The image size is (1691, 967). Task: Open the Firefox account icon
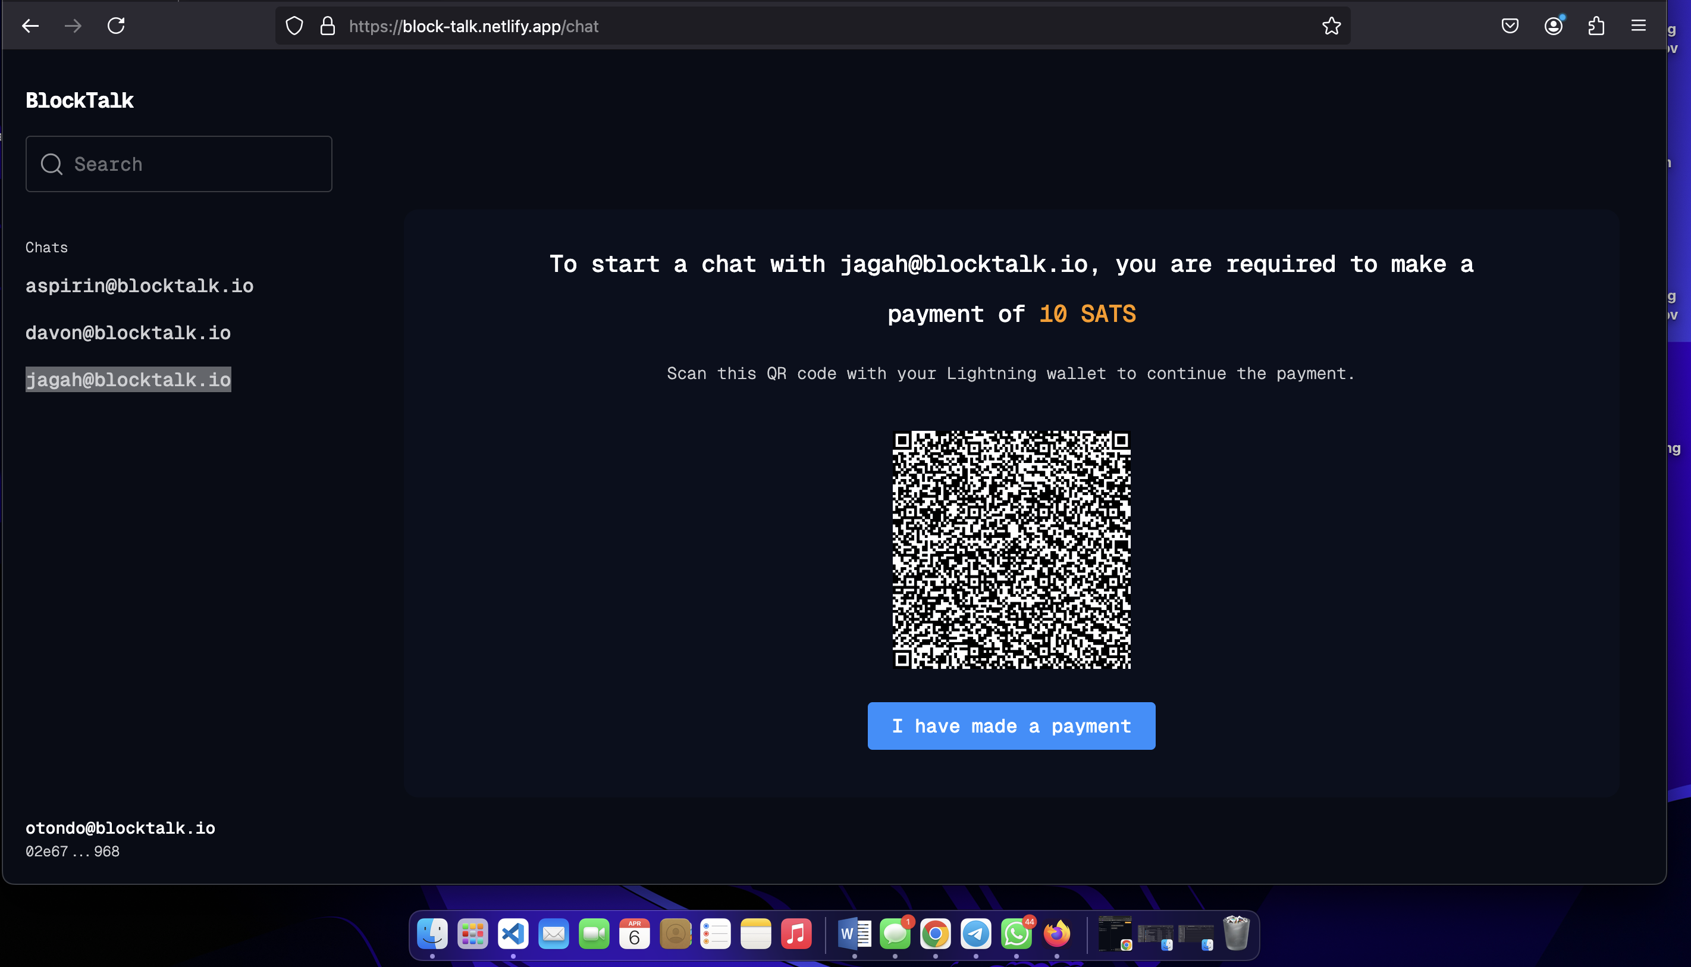(x=1553, y=26)
